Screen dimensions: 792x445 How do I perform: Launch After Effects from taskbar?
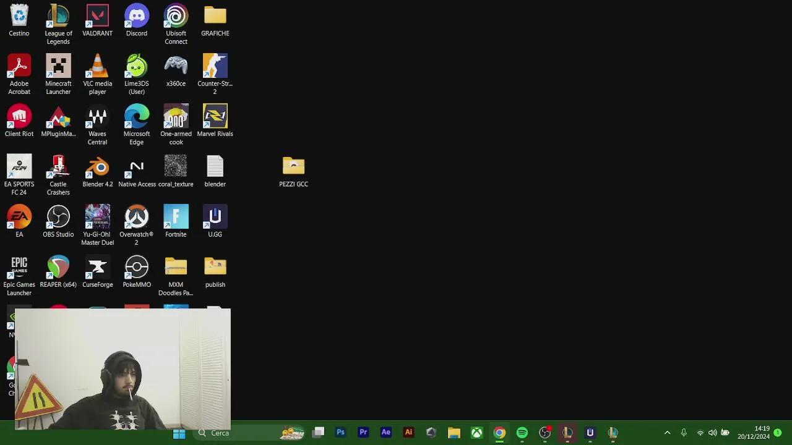pos(386,433)
